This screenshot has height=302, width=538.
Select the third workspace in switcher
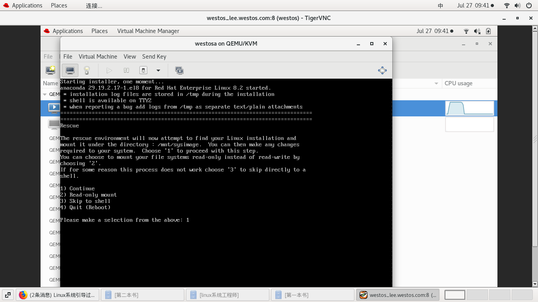pos(500,295)
